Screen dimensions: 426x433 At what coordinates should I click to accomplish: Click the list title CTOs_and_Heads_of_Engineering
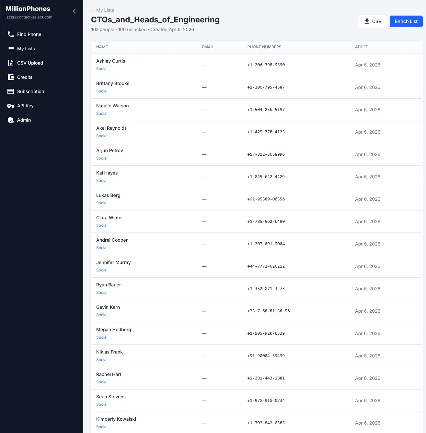(155, 20)
